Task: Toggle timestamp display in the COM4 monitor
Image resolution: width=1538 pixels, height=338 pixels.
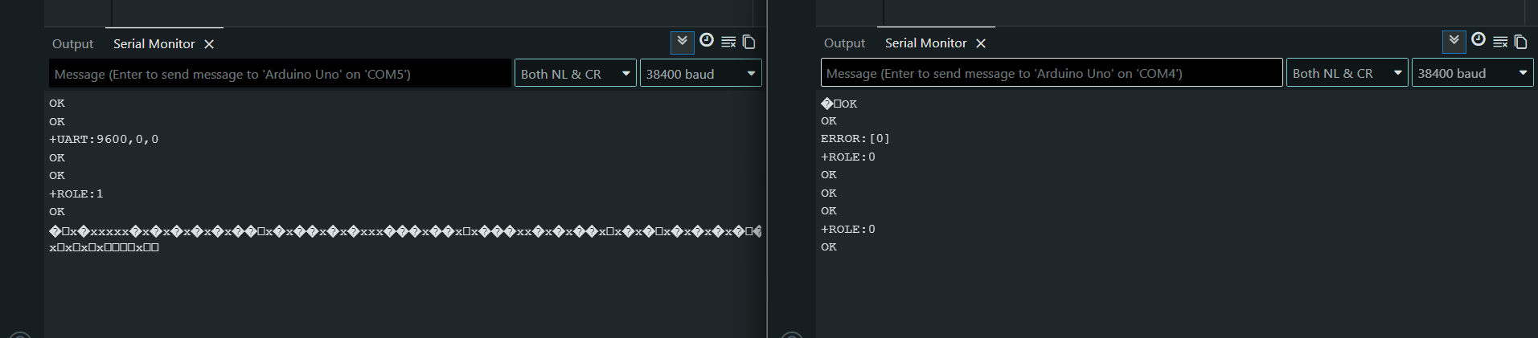Action: pos(1479,40)
